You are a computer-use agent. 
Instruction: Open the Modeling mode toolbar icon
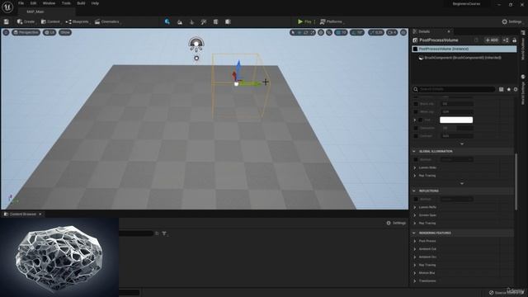tap(215, 22)
